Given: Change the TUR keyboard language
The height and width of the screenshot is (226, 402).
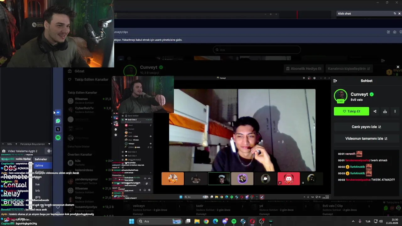Looking at the screenshot, I should (x=368, y=221).
